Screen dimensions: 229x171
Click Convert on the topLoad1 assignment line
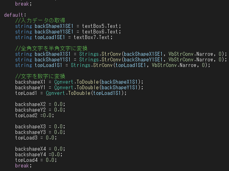coord(55,93)
